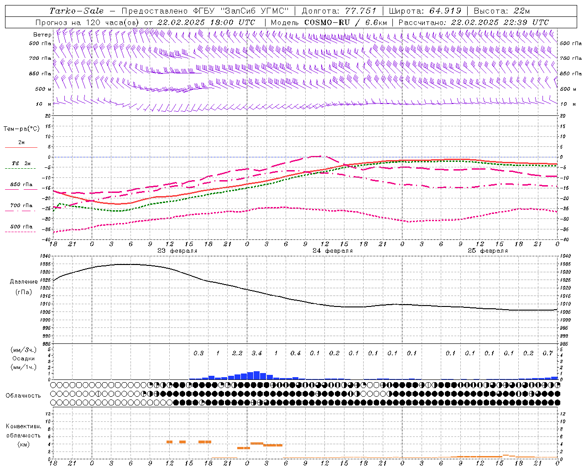Click the Ветер wind panel label
The width and height of the screenshot is (584, 467).
(42, 35)
